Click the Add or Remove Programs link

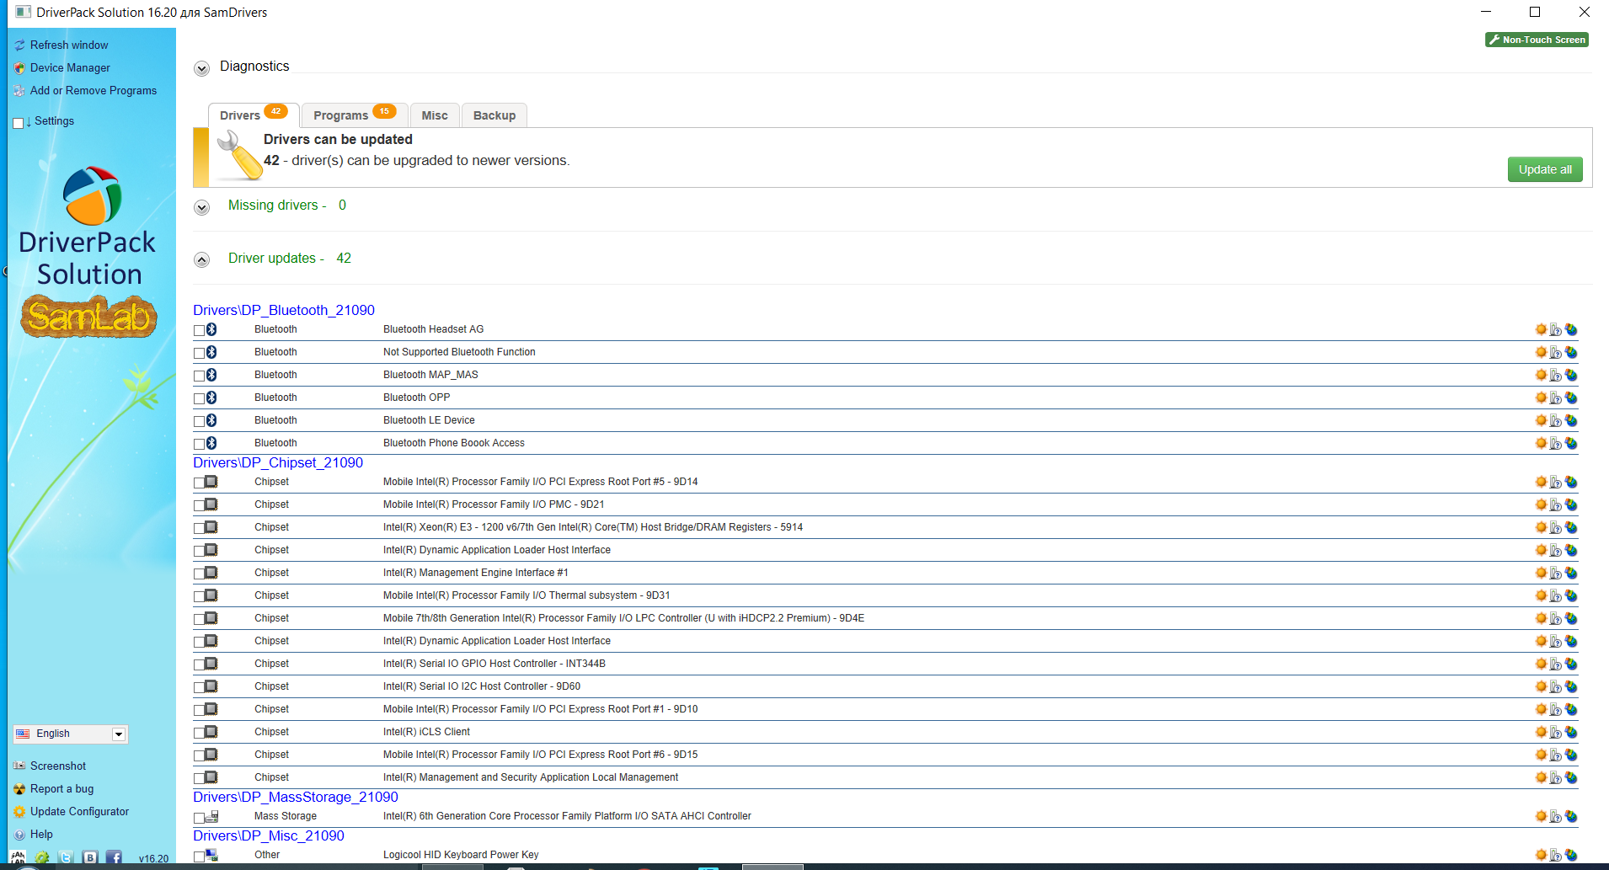(x=94, y=91)
